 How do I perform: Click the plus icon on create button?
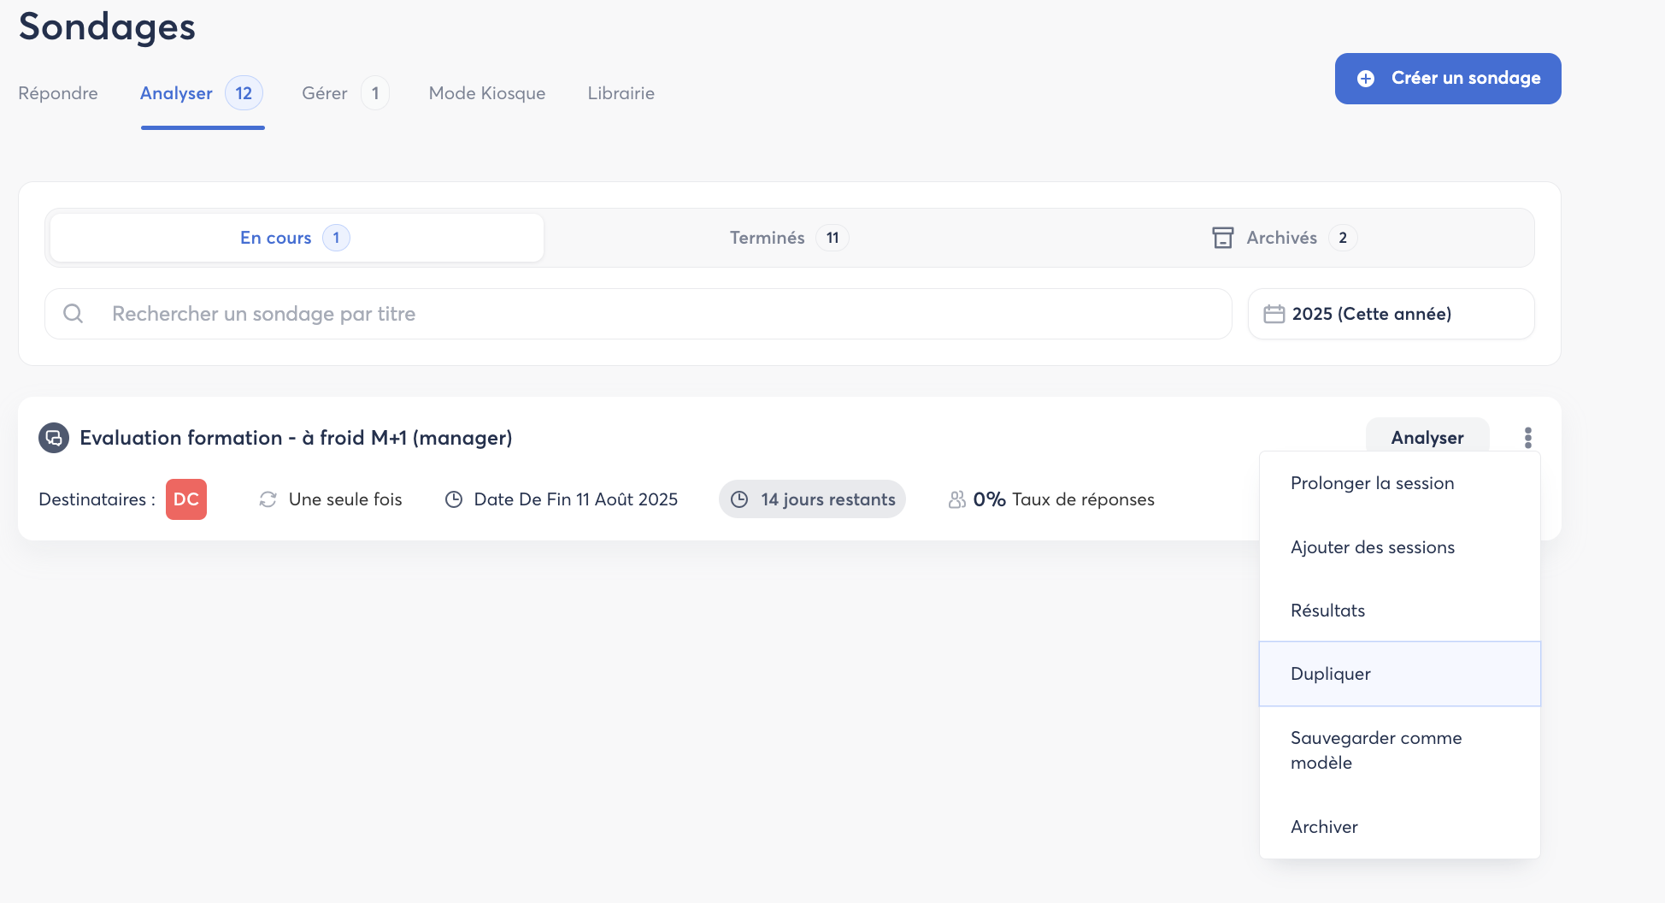coord(1366,79)
